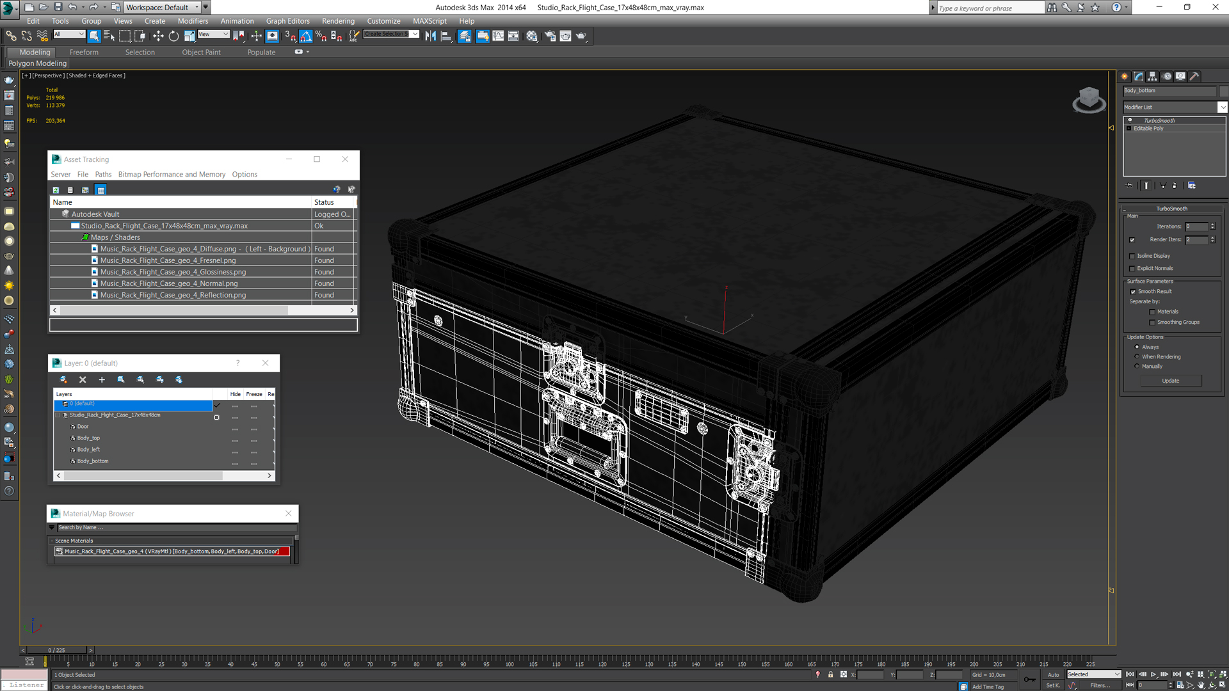Click the Mirror tool icon
This screenshot has width=1229, height=691.
[430, 36]
